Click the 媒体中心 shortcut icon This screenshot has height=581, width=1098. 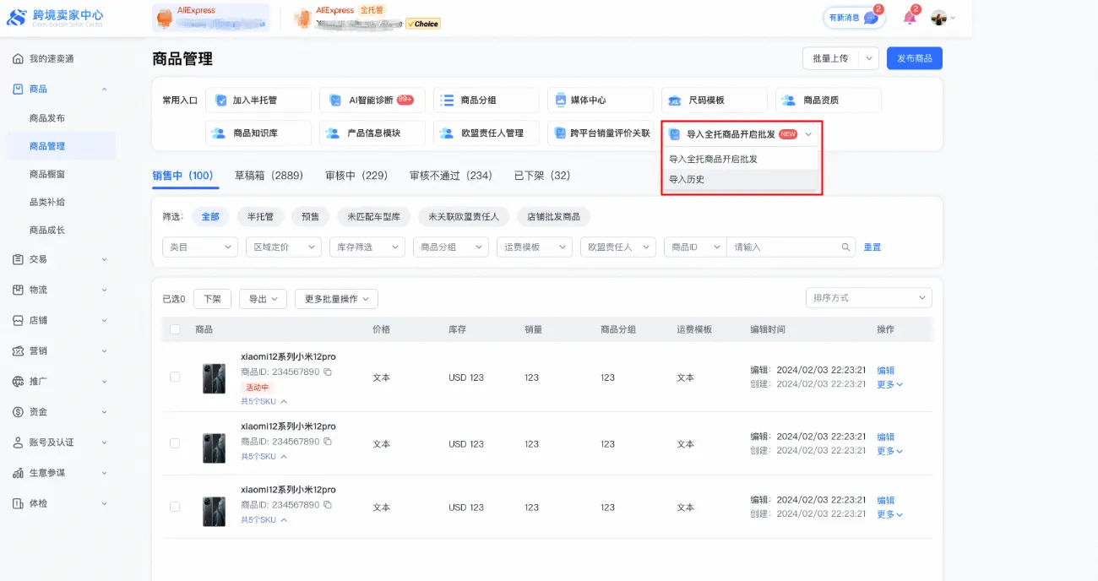point(560,100)
